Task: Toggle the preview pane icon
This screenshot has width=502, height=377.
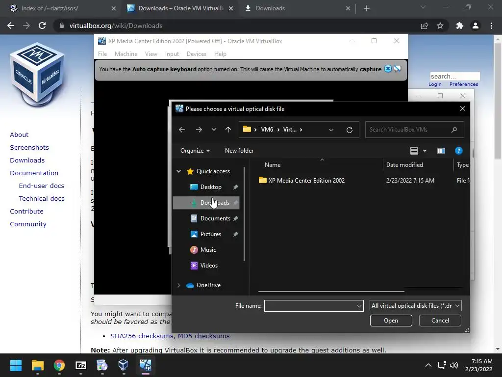Action: point(441,151)
